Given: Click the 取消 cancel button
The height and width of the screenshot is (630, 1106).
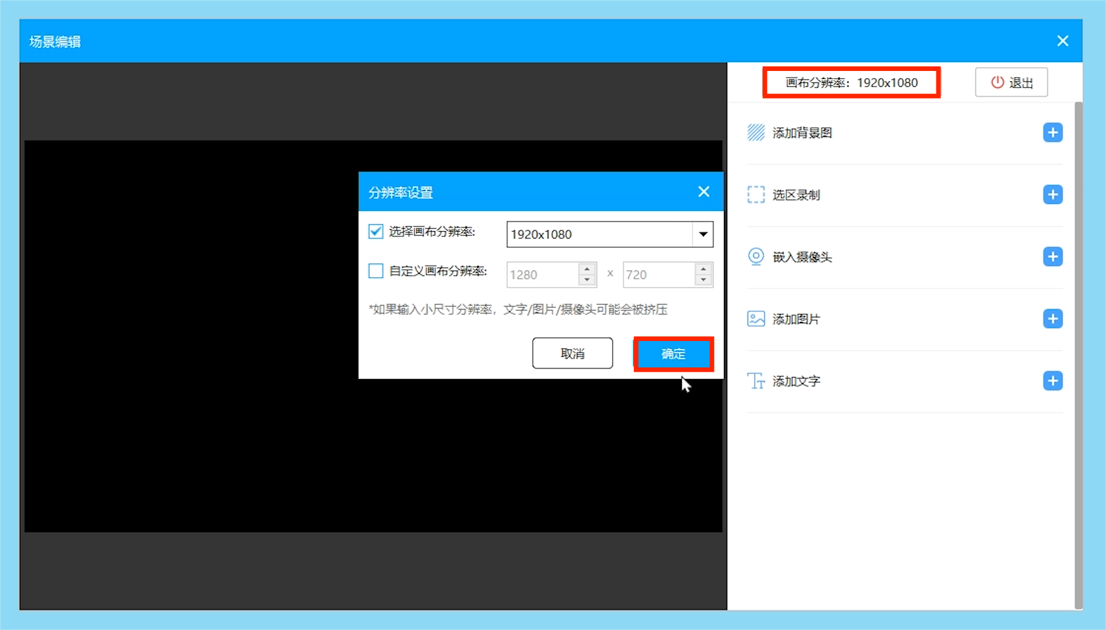Looking at the screenshot, I should (x=571, y=353).
